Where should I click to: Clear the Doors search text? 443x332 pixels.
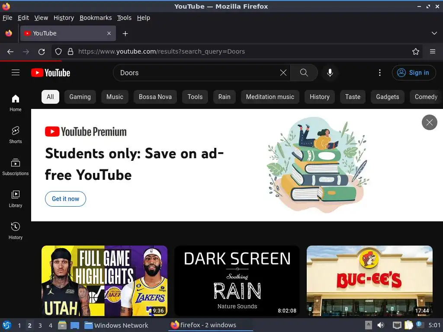coord(283,73)
